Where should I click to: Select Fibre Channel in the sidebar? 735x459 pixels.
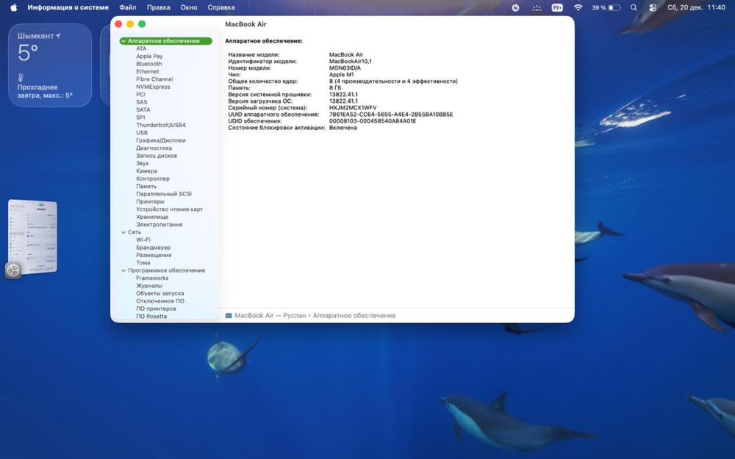coord(154,79)
